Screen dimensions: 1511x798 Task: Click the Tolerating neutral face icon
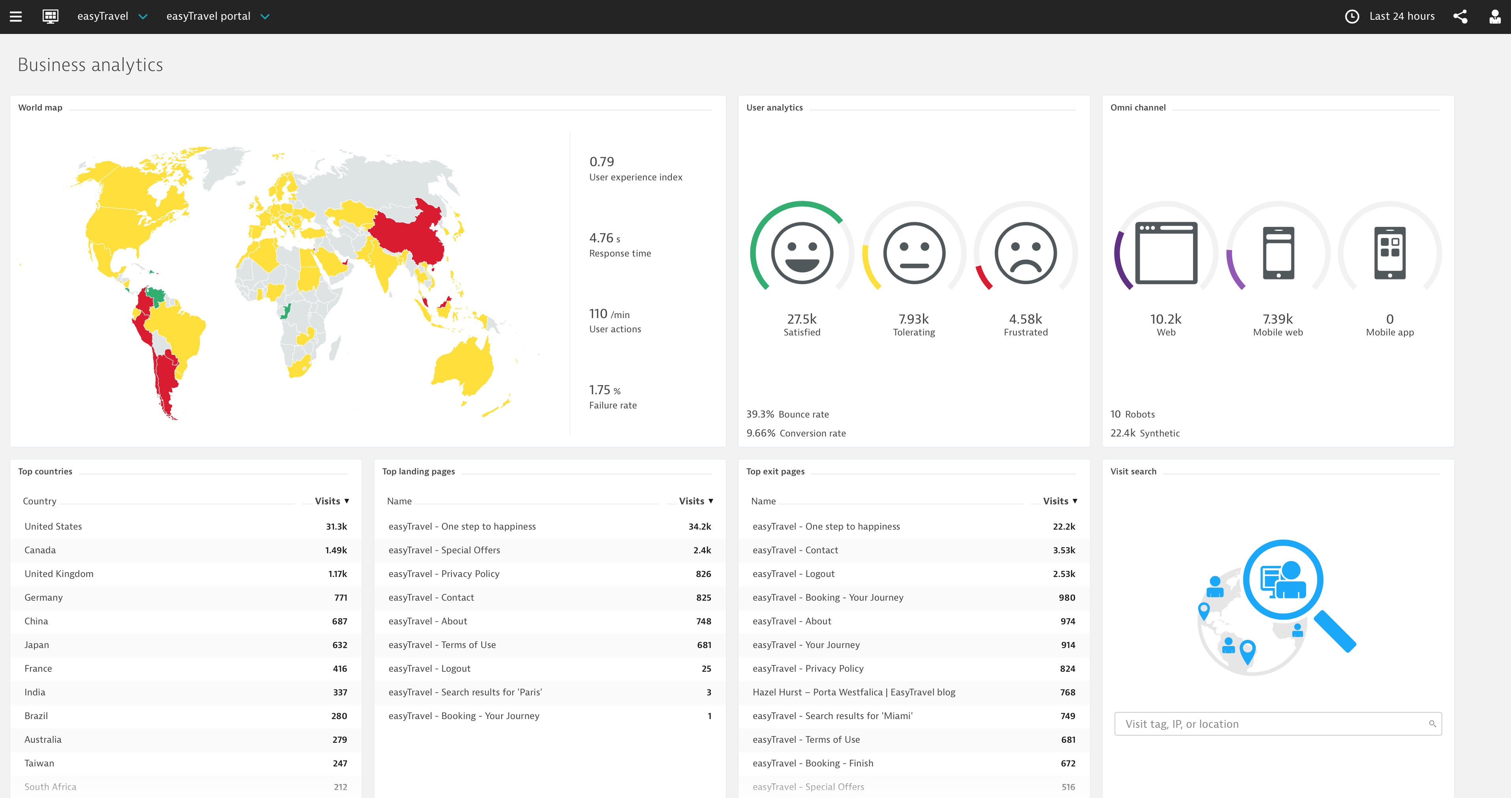click(914, 253)
